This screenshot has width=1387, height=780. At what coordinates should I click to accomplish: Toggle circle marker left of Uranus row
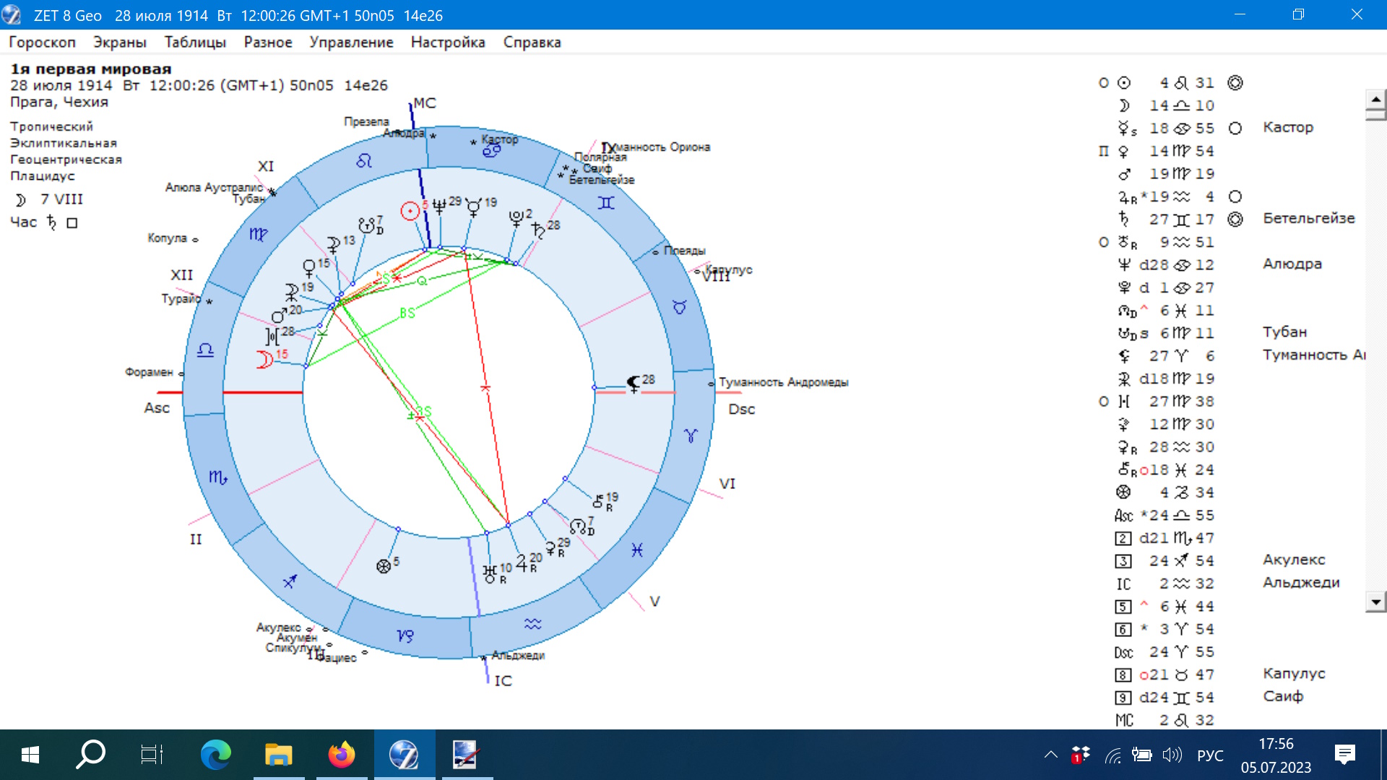[1103, 242]
